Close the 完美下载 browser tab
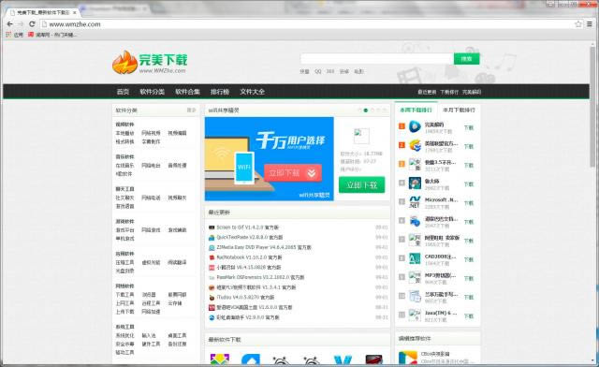 click(75, 12)
